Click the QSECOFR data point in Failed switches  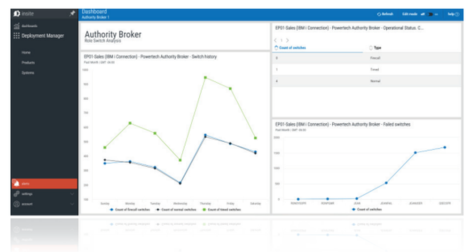coord(445,147)
